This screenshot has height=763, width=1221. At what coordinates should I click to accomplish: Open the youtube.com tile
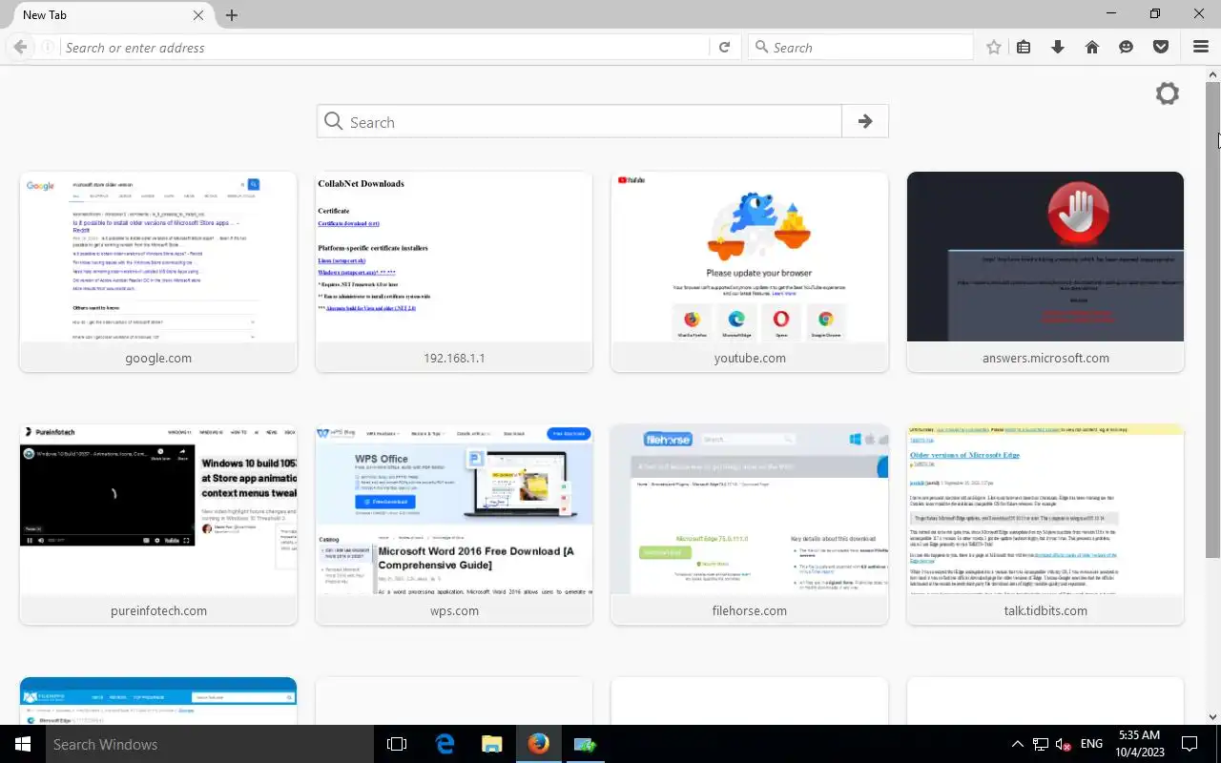point(750,272)
